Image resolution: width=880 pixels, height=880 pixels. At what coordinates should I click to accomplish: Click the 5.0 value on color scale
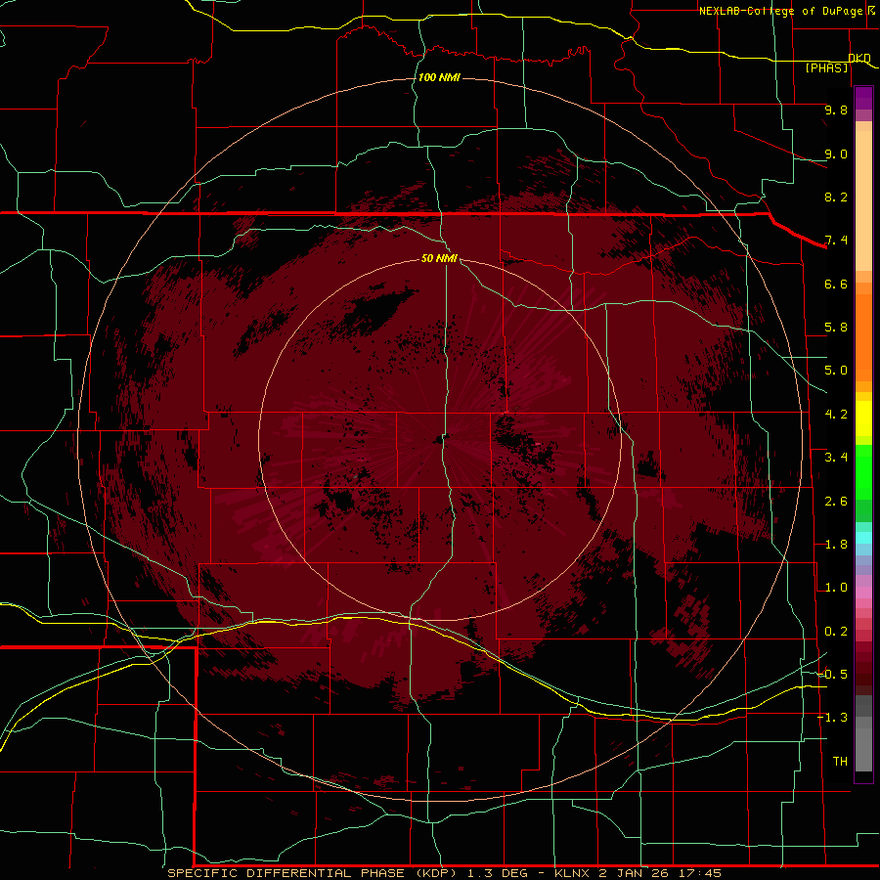click(836, 371)
